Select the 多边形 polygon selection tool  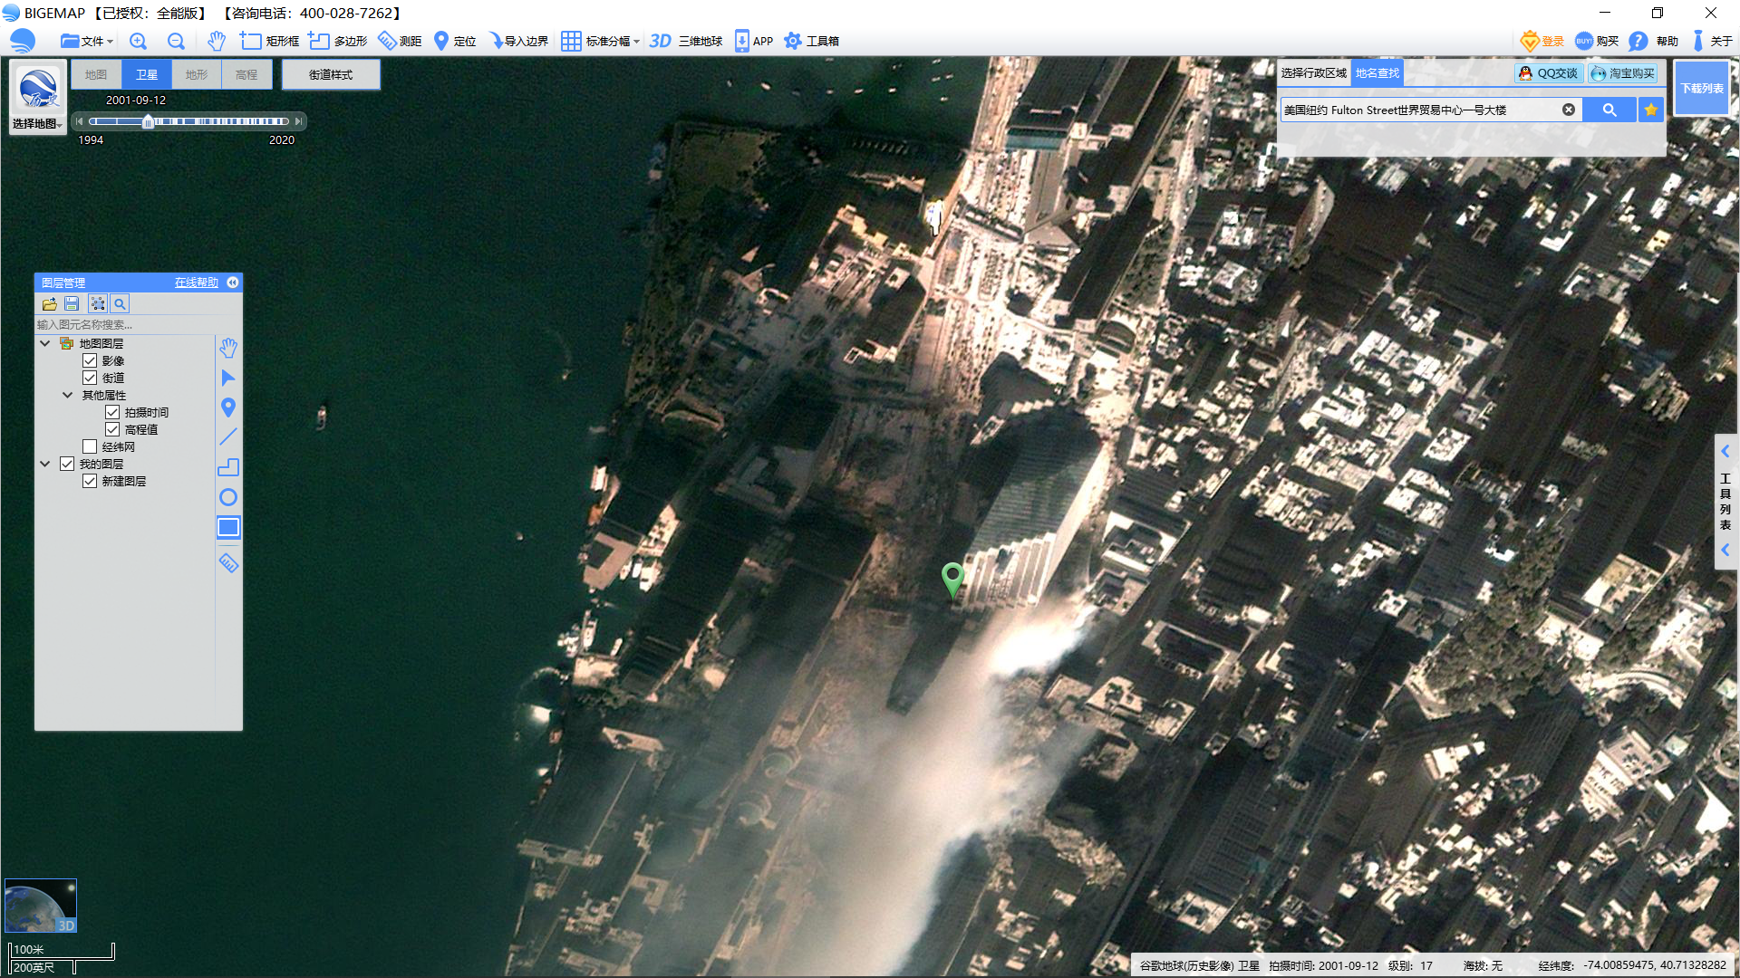click(x=337, y=41)
